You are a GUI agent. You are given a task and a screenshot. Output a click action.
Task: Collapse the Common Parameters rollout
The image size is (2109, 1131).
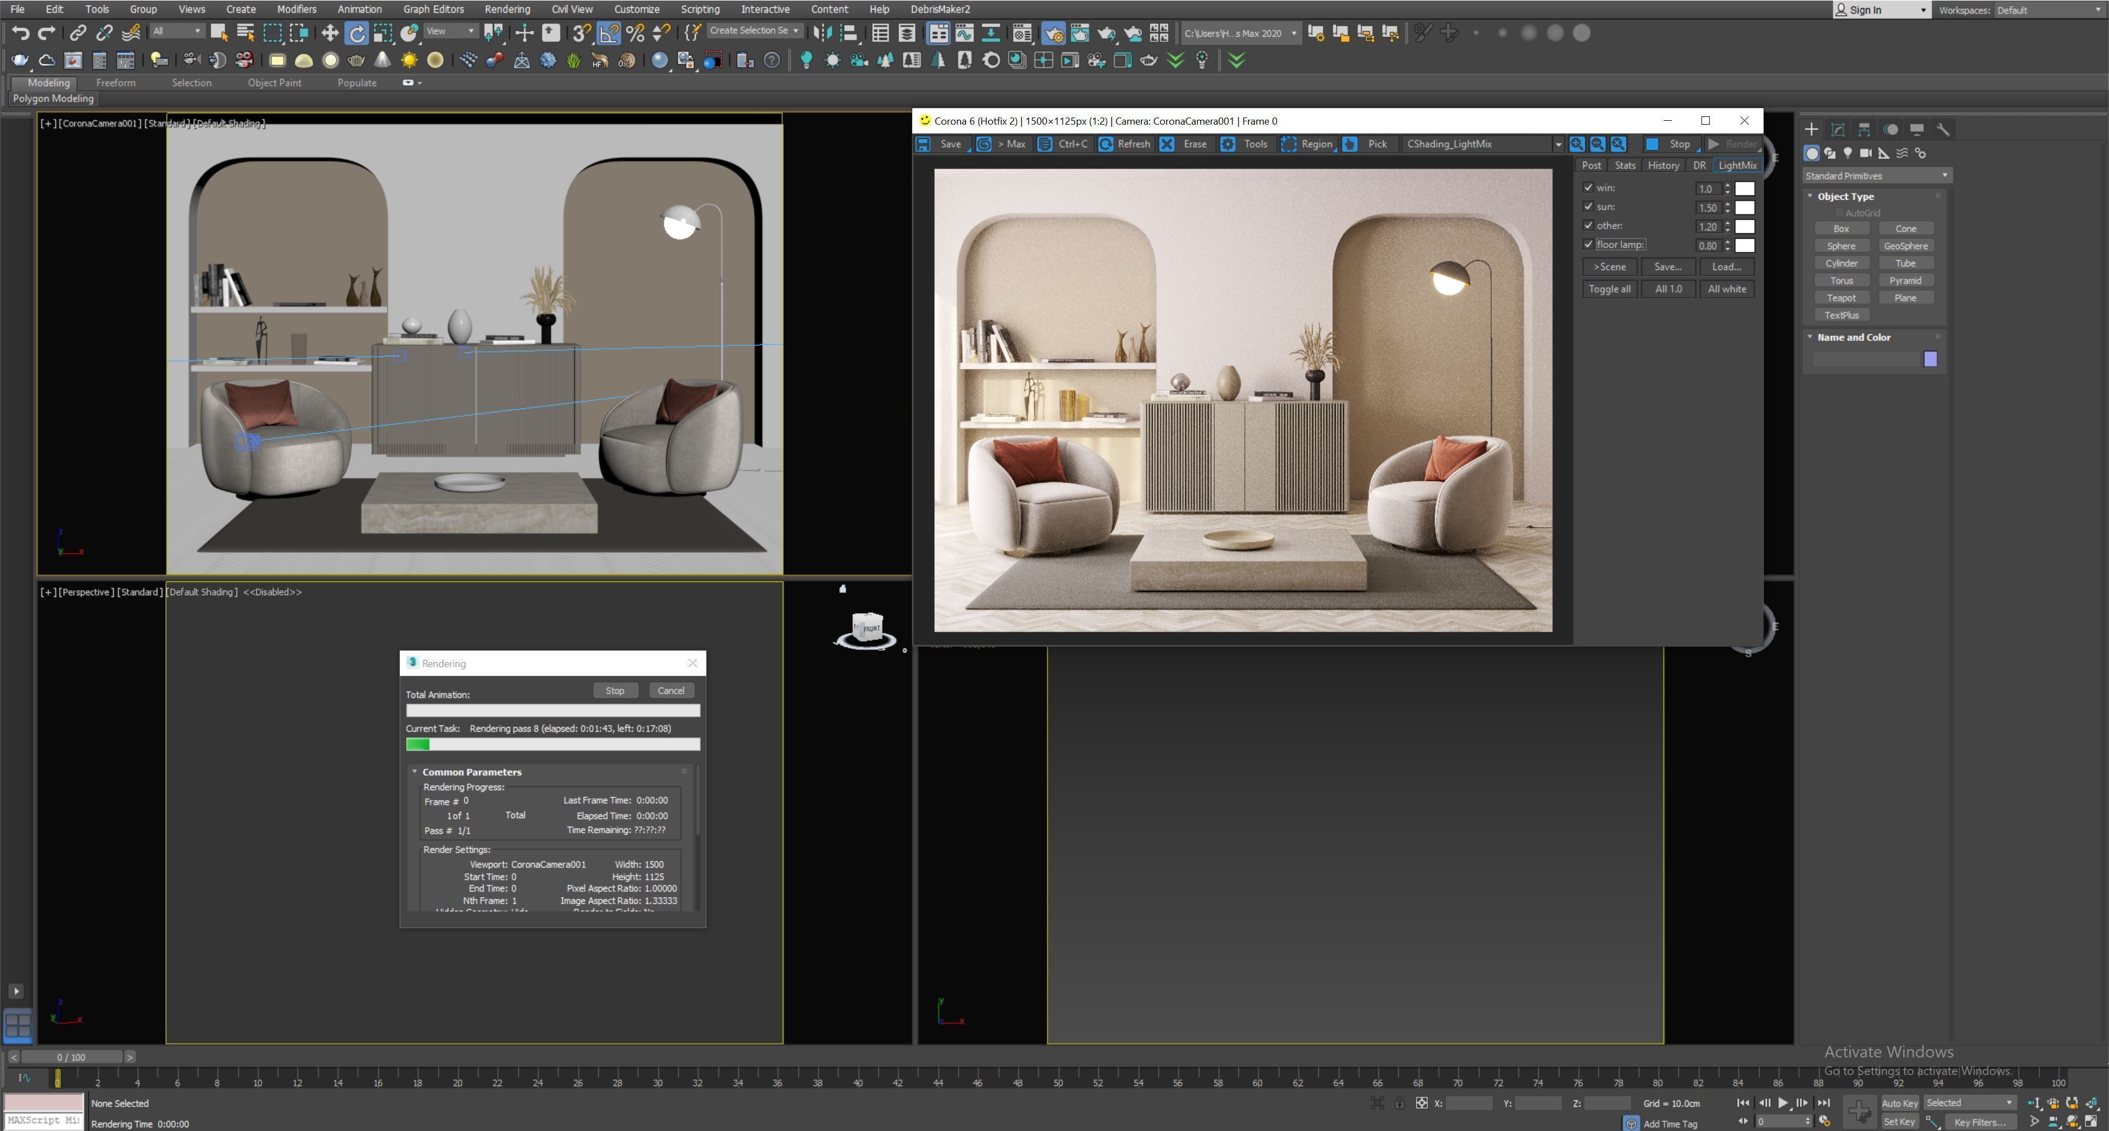tap(415, 772)
